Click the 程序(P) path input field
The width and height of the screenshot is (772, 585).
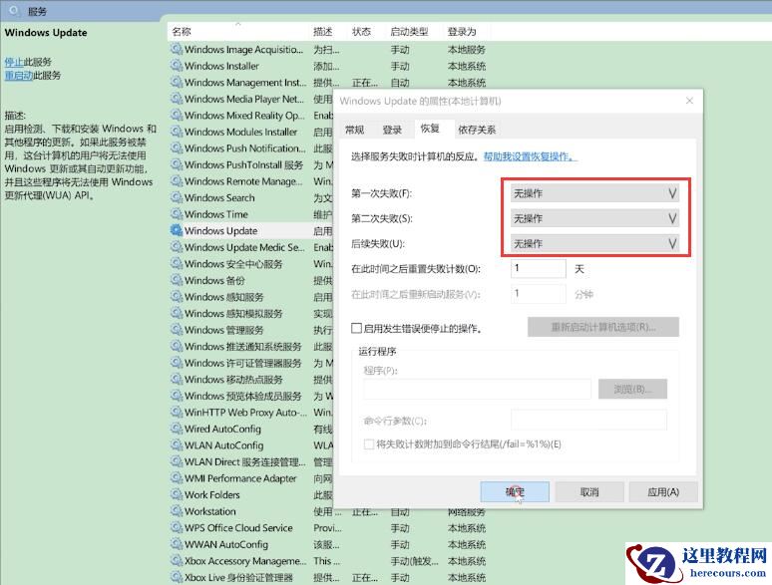477,389
